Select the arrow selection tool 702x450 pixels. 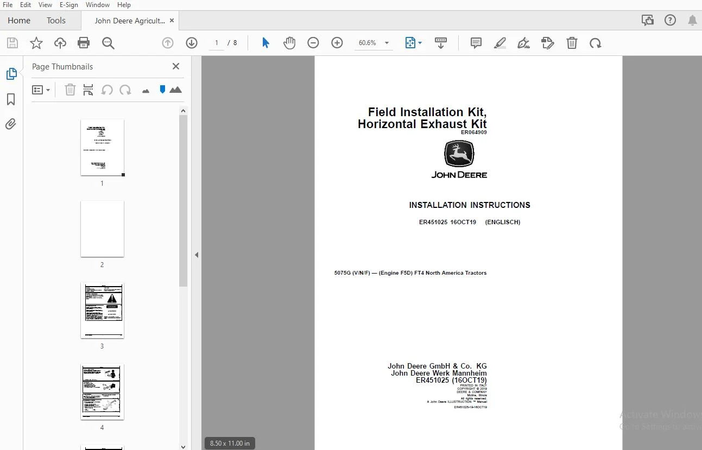click(x=265, y=43)
